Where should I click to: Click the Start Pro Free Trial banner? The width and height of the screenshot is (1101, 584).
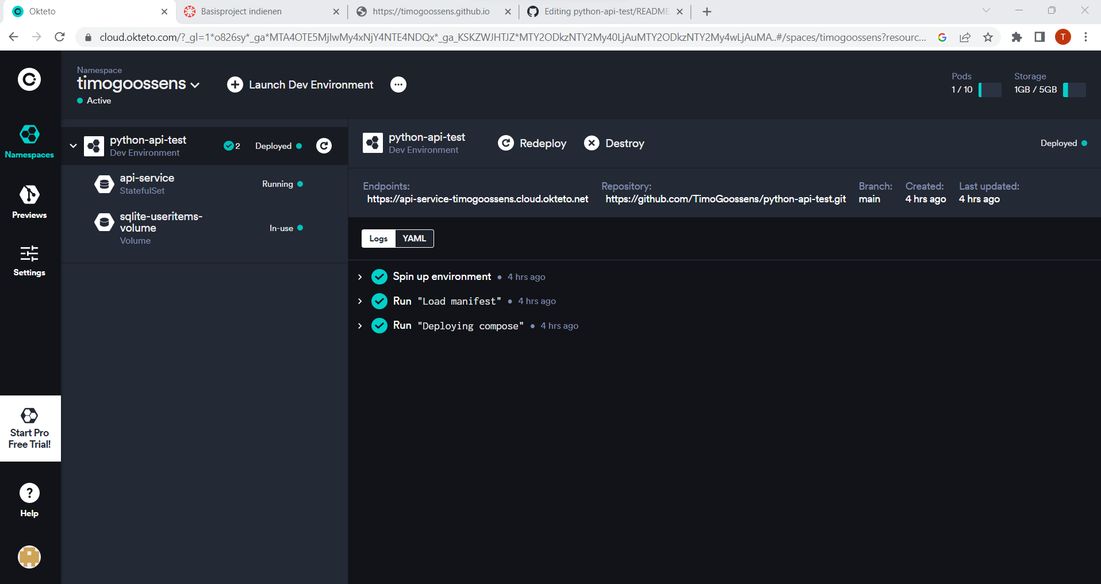30,428
